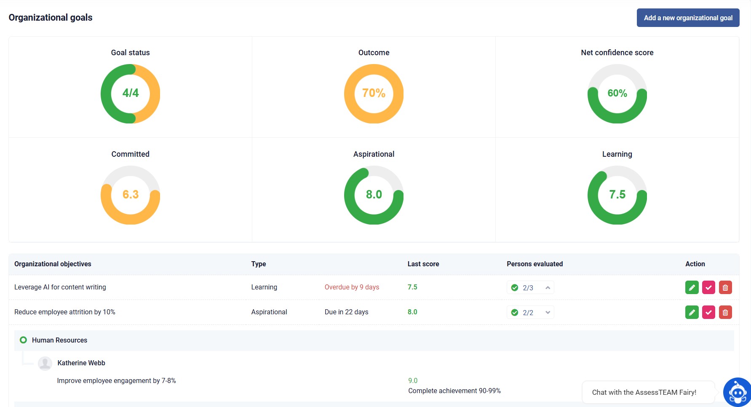
Task: Click the Improve employee engagement by 7-8% goal
Action: (x=116, y=380)
